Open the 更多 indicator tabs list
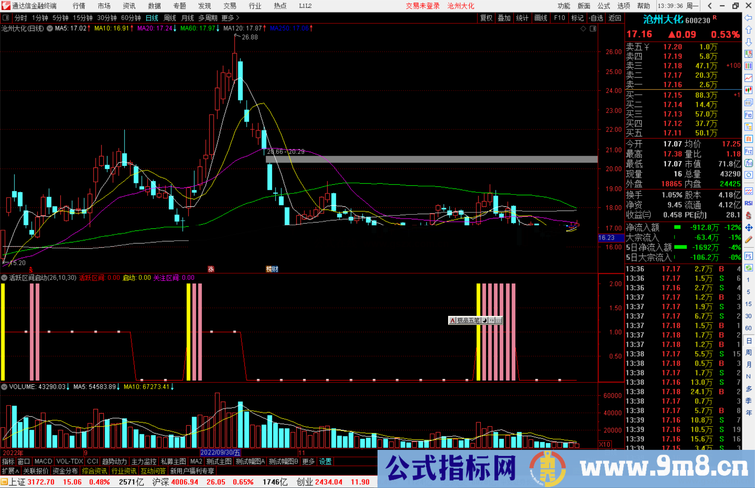The image size is (755, 488). [308, 461]
